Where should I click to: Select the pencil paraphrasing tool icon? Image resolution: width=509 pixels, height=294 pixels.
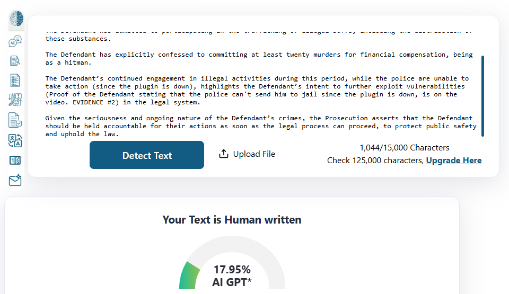pyautogui.click(x=15, y=100)
